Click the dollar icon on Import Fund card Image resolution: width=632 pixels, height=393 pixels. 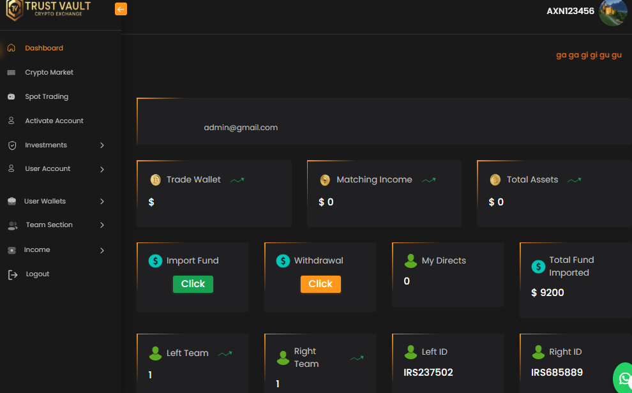click(x=154, y=260)
